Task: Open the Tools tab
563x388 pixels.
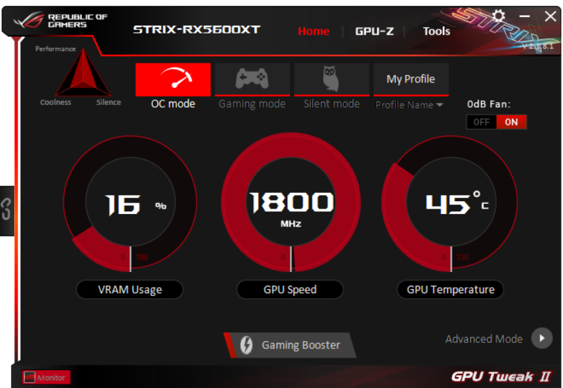Action: [436, 31]
